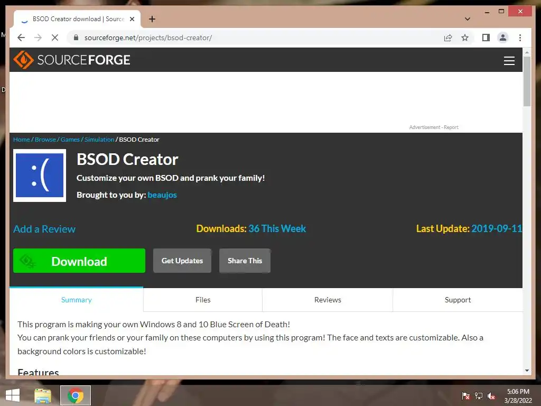Screen dimensions: 541x406
Task: Click the Get Updates button
Action: pyautogui.click(x=182, y=261)
